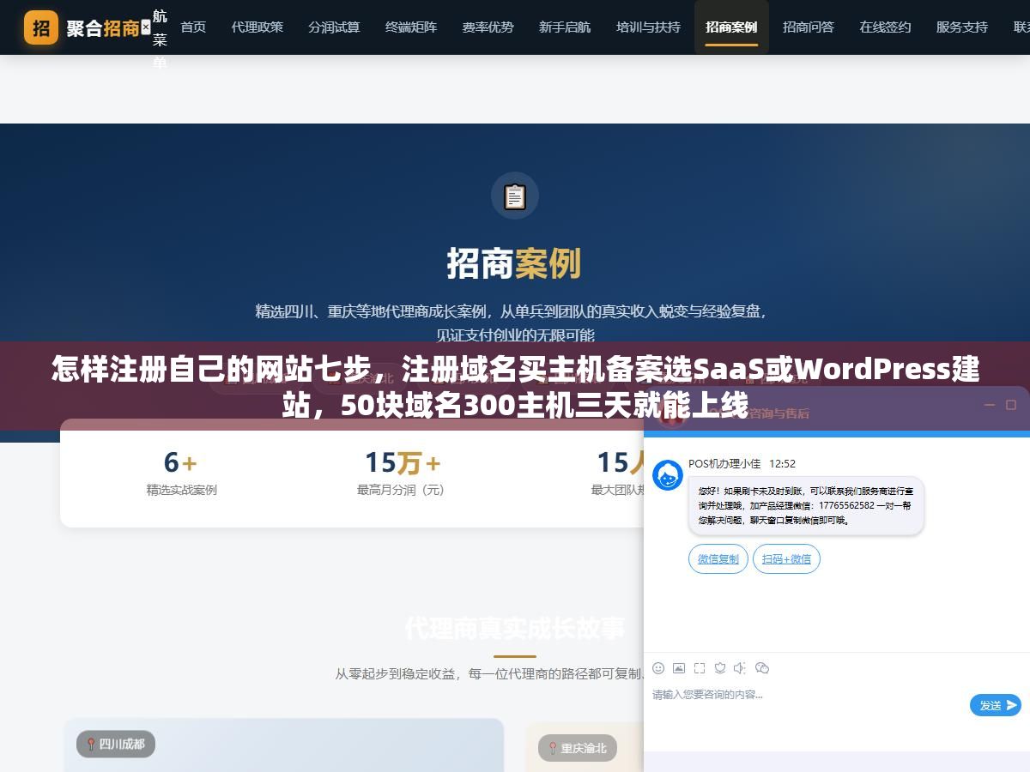This screenshot has height=772, width=1030.
Task: Open the 首页 nav item
Action: (193, 27)
